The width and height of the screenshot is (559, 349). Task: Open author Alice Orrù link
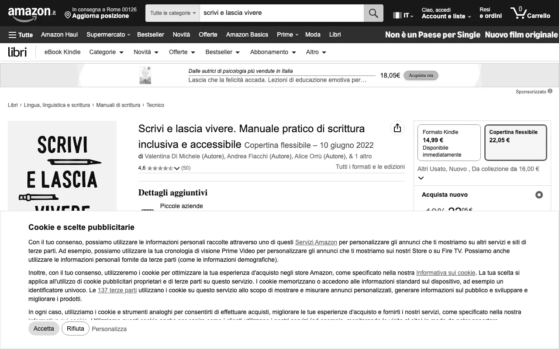coord(309,156)
